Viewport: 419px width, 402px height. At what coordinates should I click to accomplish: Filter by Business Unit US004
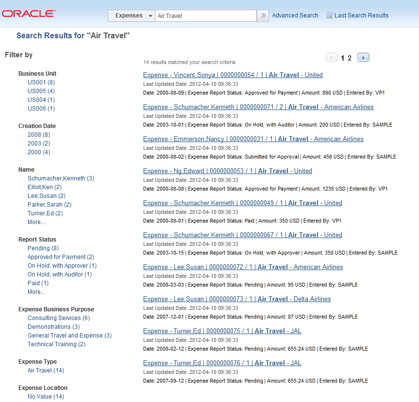(41, 100)
